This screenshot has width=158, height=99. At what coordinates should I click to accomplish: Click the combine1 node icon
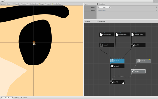[112, 61]
